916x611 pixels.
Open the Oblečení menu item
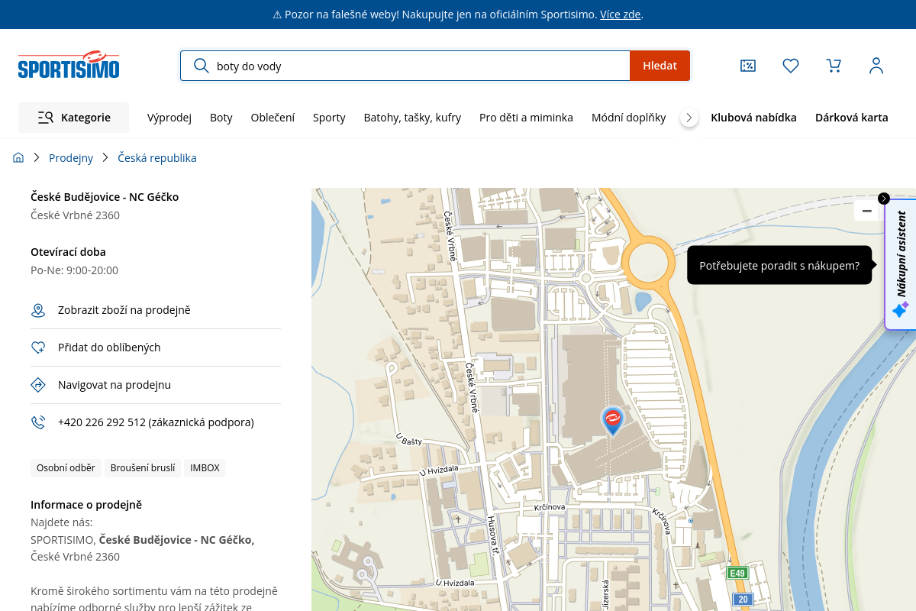click(x=273, y=118)
